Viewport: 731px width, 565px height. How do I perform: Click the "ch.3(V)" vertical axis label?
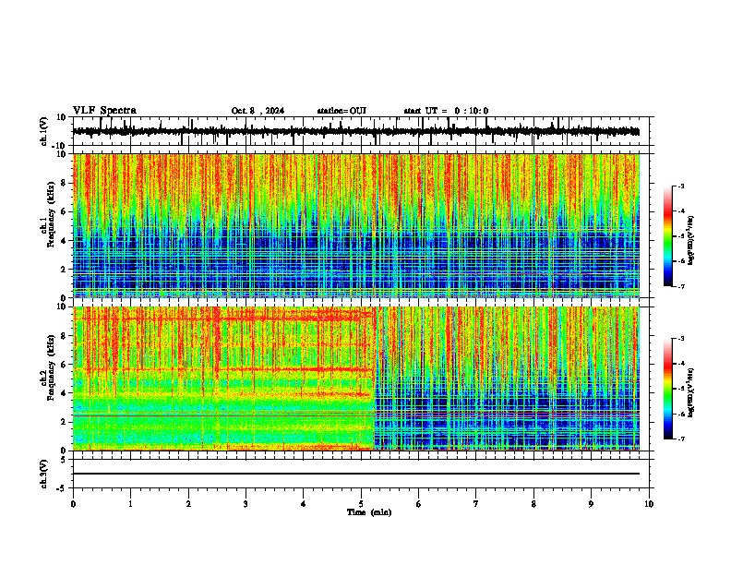(44, 474)
